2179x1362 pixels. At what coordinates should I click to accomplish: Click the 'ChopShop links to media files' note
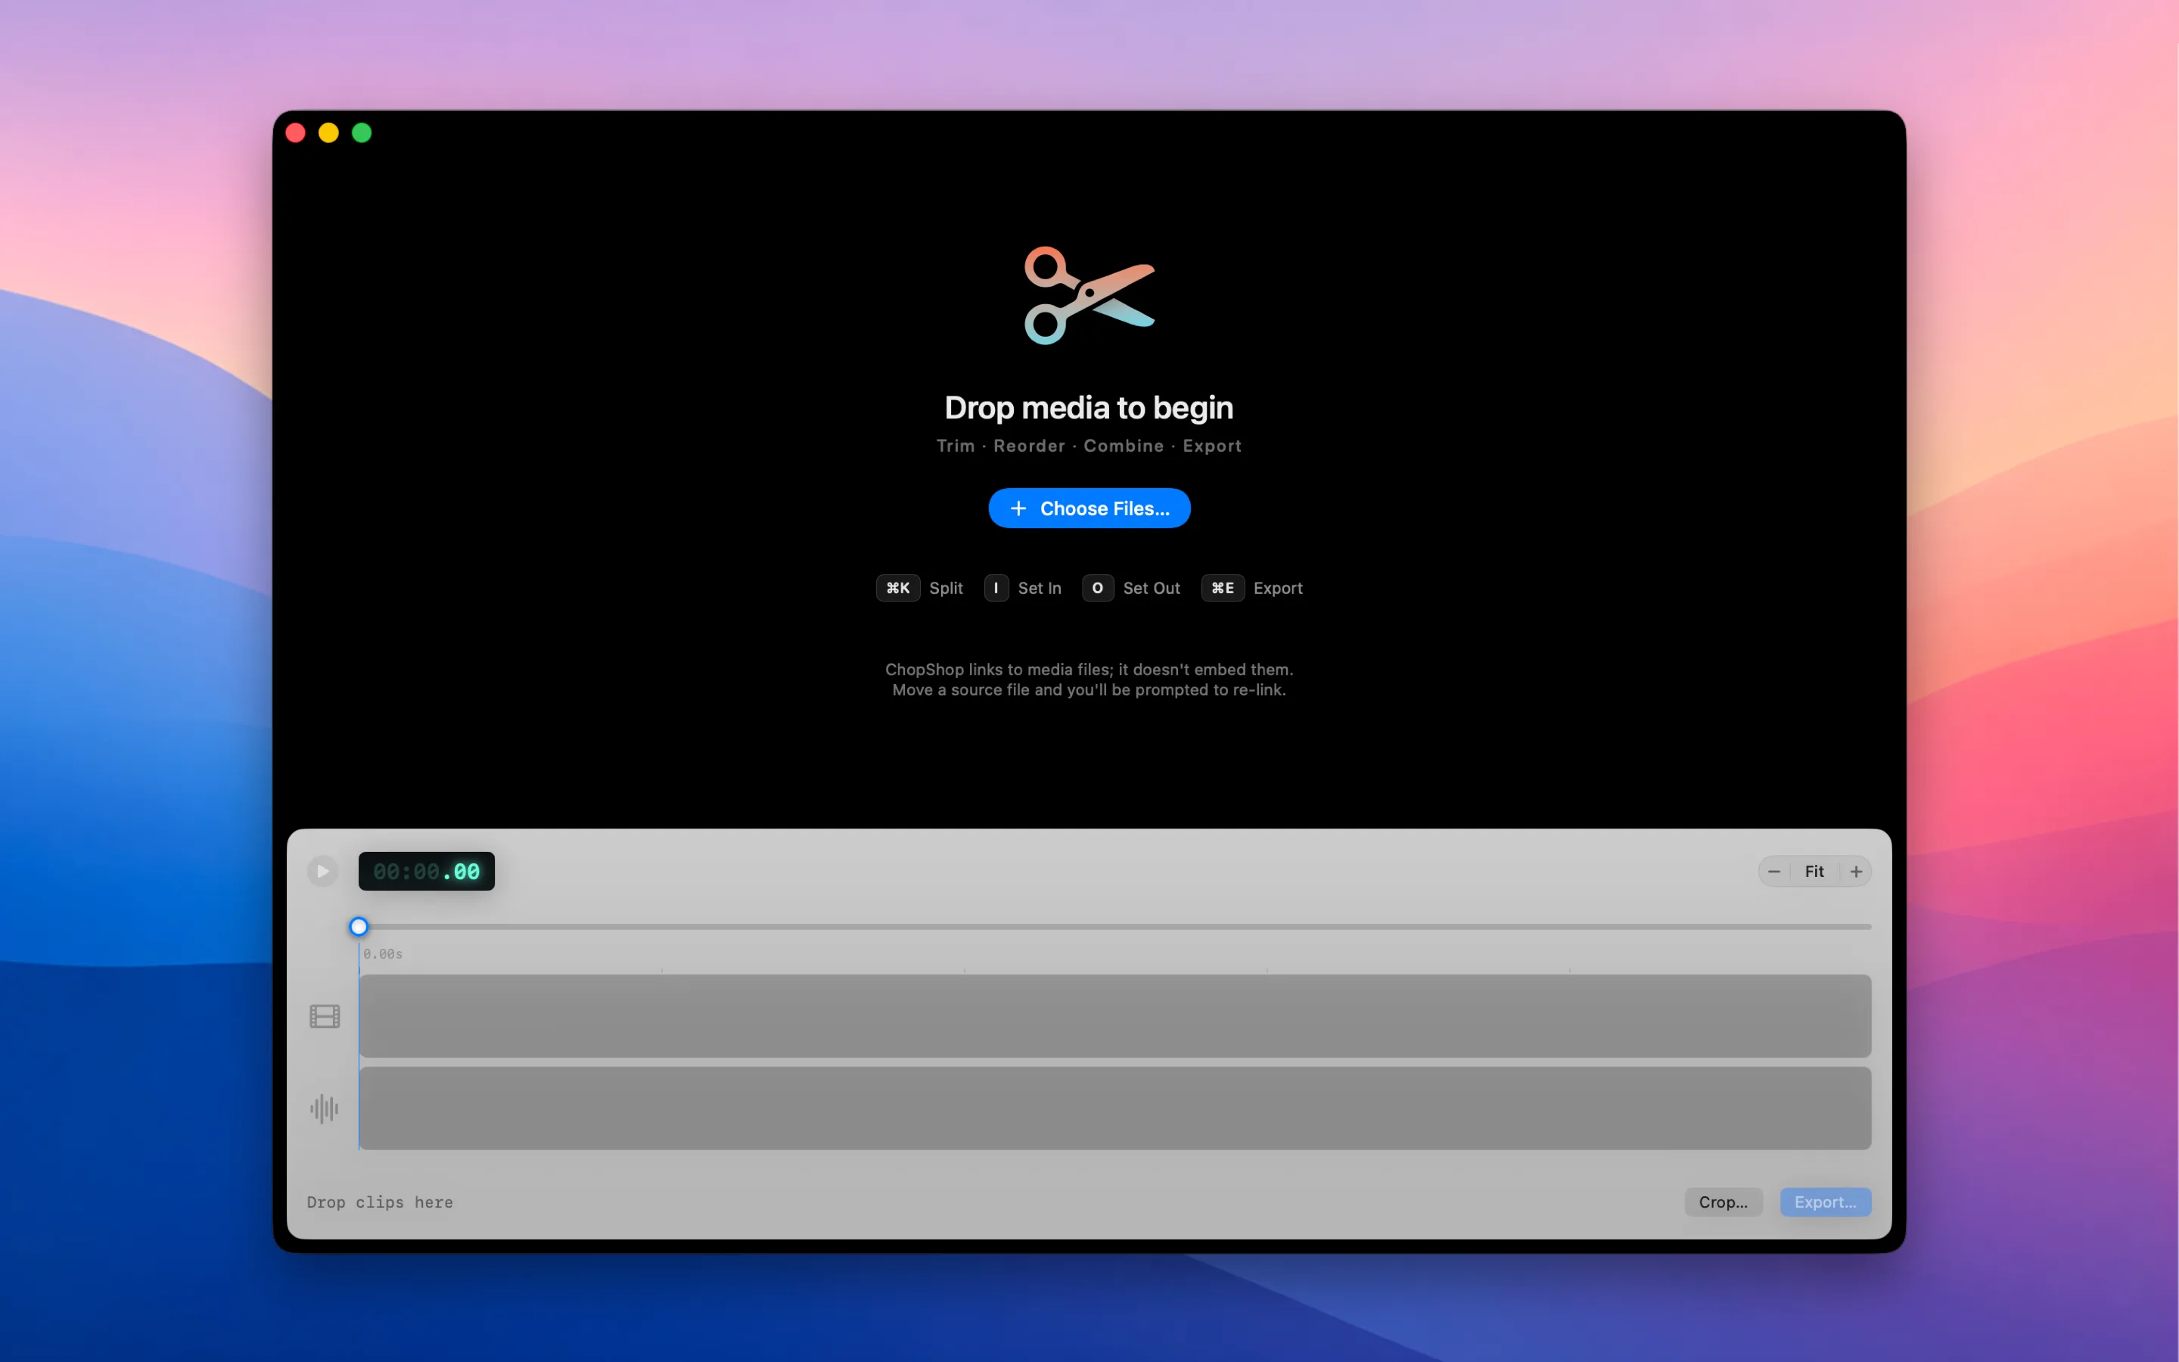click(1089, 670)
